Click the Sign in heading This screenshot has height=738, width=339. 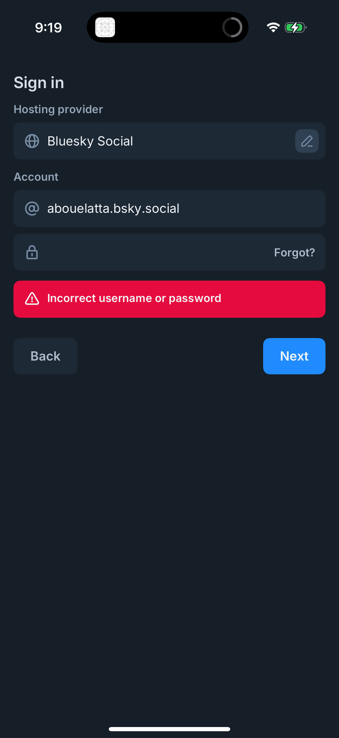39,82
